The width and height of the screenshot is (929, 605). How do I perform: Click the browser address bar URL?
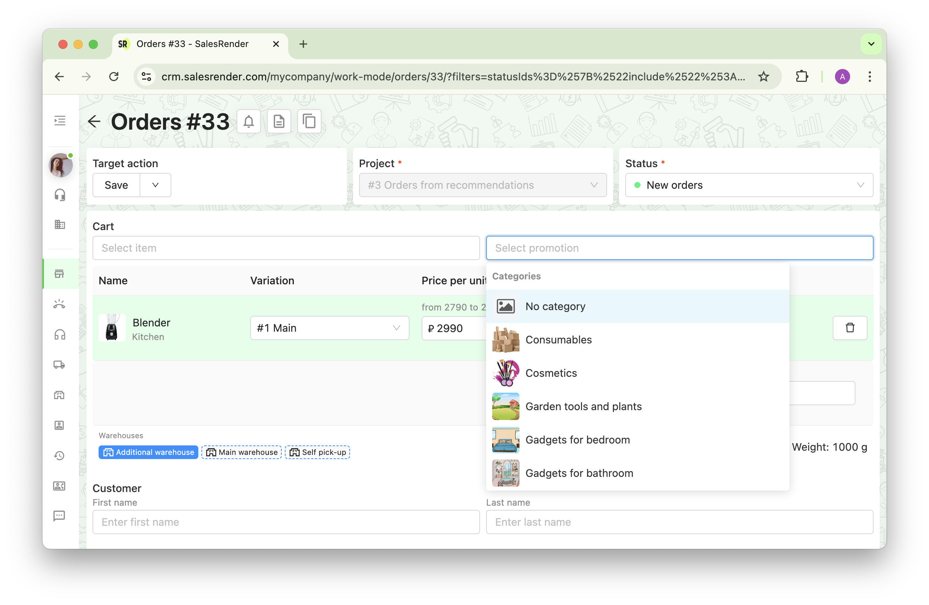453,77
